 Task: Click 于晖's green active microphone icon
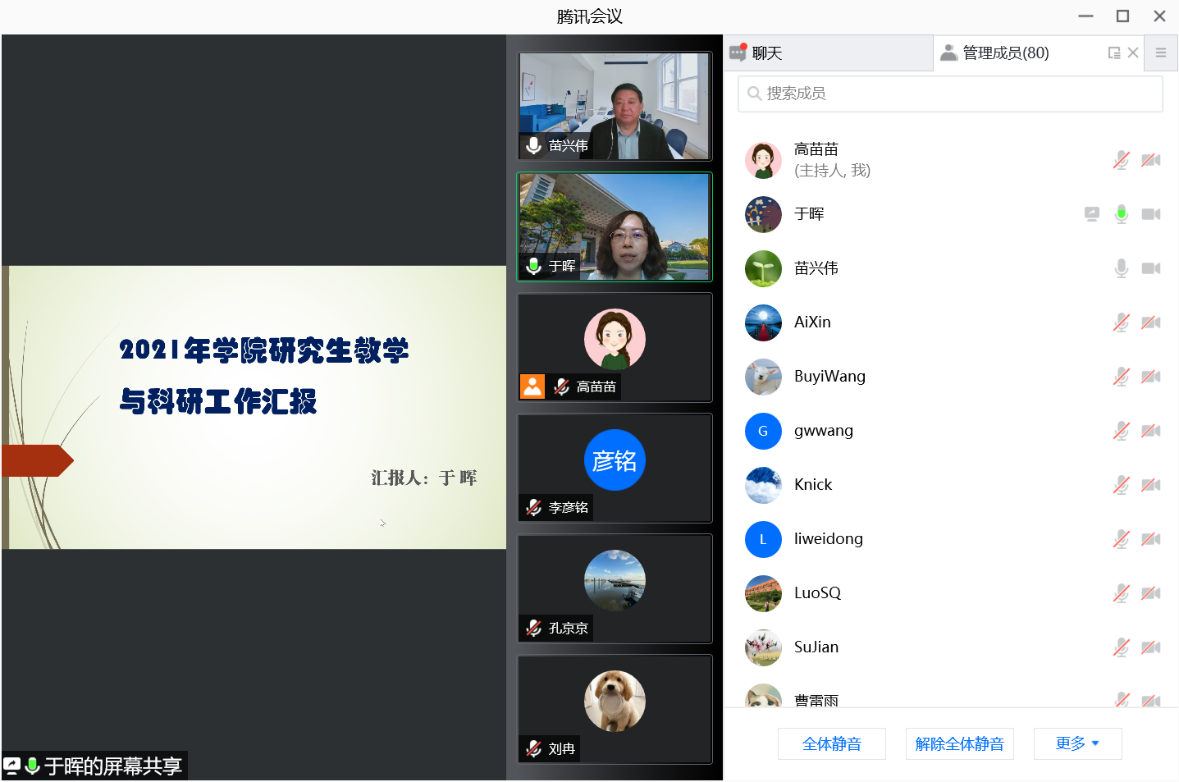point(1121,213)
